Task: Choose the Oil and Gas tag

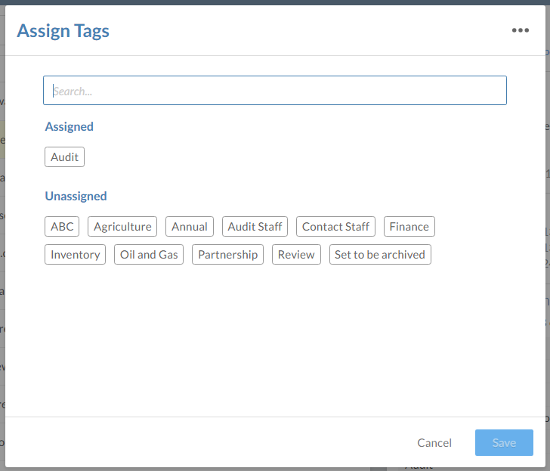Action: (149, 255)
